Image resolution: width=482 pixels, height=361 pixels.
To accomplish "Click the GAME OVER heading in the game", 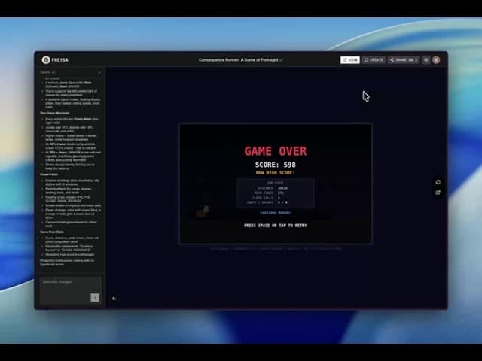I will [x=276, y=151].
